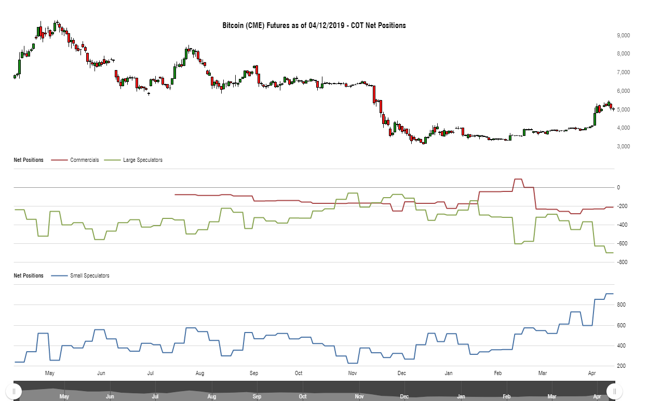The image size is (648, 401).
Task: Click the 7,000 price axis label
Action: 623,73
